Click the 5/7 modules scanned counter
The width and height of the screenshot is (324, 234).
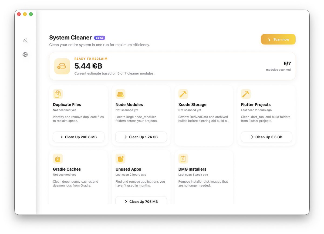pyautogui.click(x=287, y=64)
